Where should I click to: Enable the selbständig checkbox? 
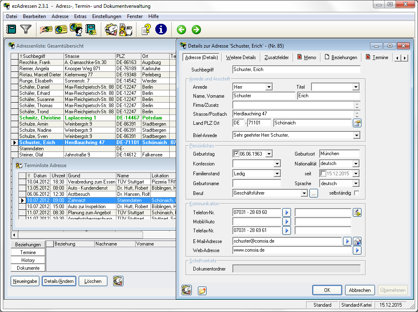pyautogui.click(x=357, y=193)
